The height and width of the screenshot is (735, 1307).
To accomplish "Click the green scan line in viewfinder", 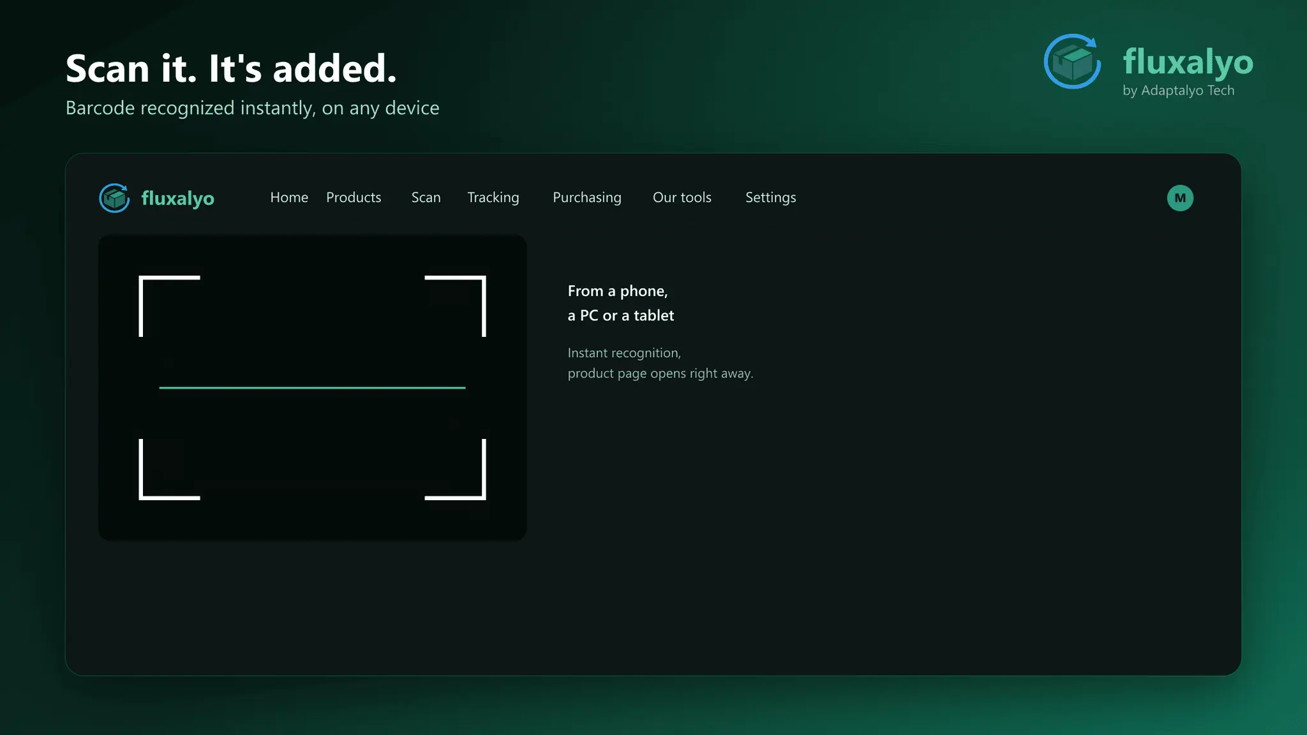I will coord(312,387).
